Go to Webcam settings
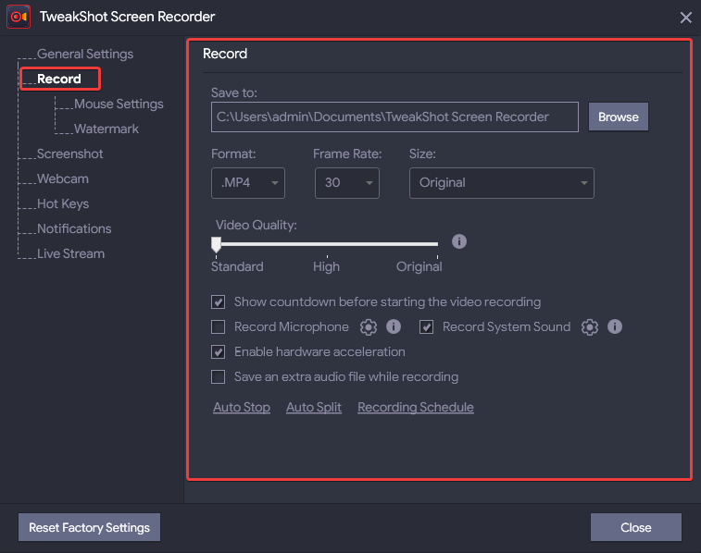 [x=63, y=179]
